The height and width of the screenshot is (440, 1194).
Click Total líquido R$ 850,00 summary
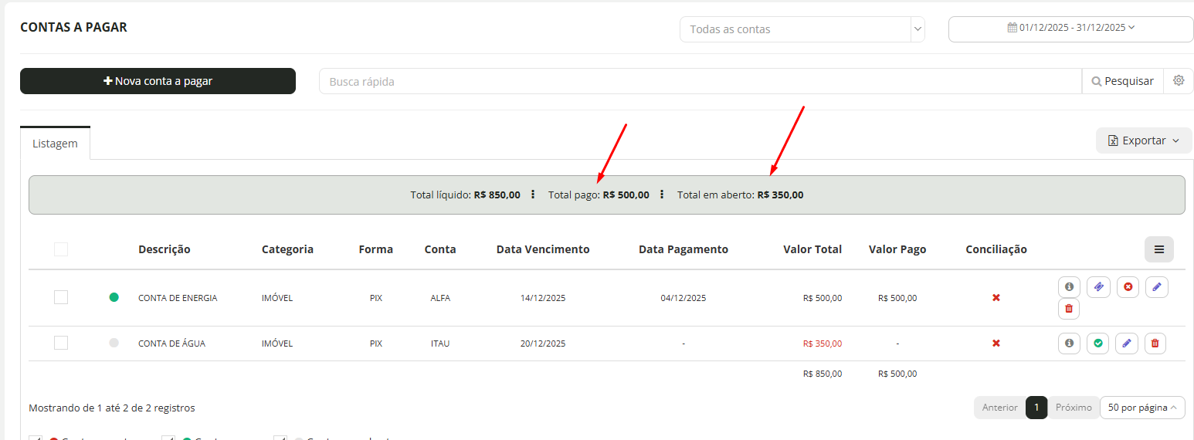[x=465, y=195]
